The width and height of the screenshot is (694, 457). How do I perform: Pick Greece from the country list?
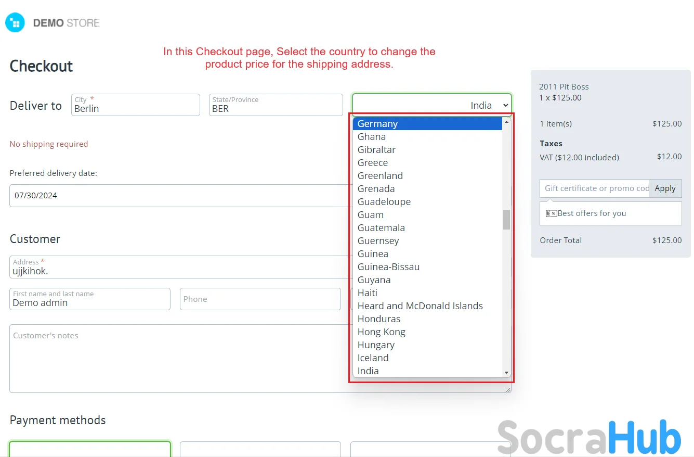click(x=427, y=162)
